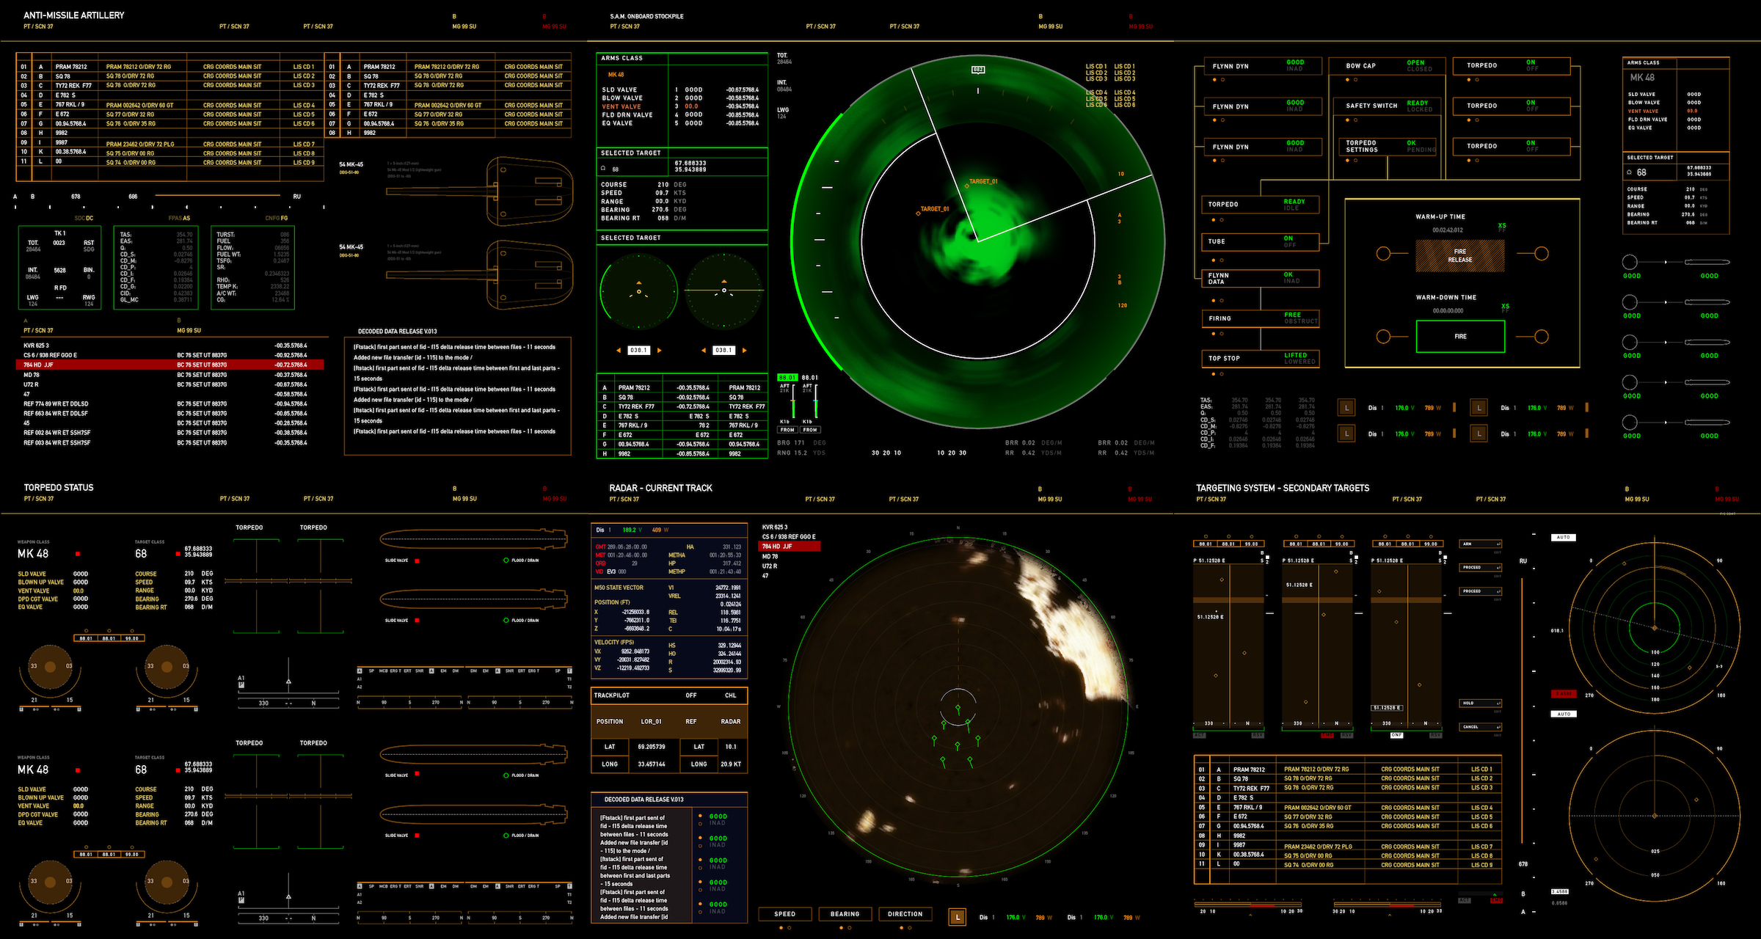The width and height of the screenshot is (1761, 939).
Task: Click the S.A.M. ONBOARD STOCKPILE heading
Action: pyautogui.click(x=646, y=16)
